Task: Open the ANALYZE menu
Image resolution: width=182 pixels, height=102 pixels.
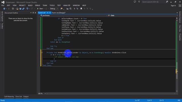Action: click(67, 5)
